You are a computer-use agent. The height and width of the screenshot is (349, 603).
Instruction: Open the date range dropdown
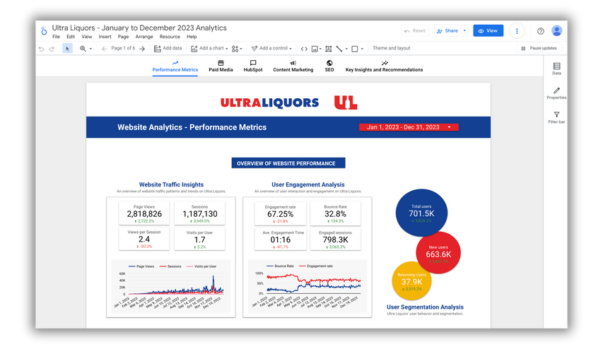[409, 127]
